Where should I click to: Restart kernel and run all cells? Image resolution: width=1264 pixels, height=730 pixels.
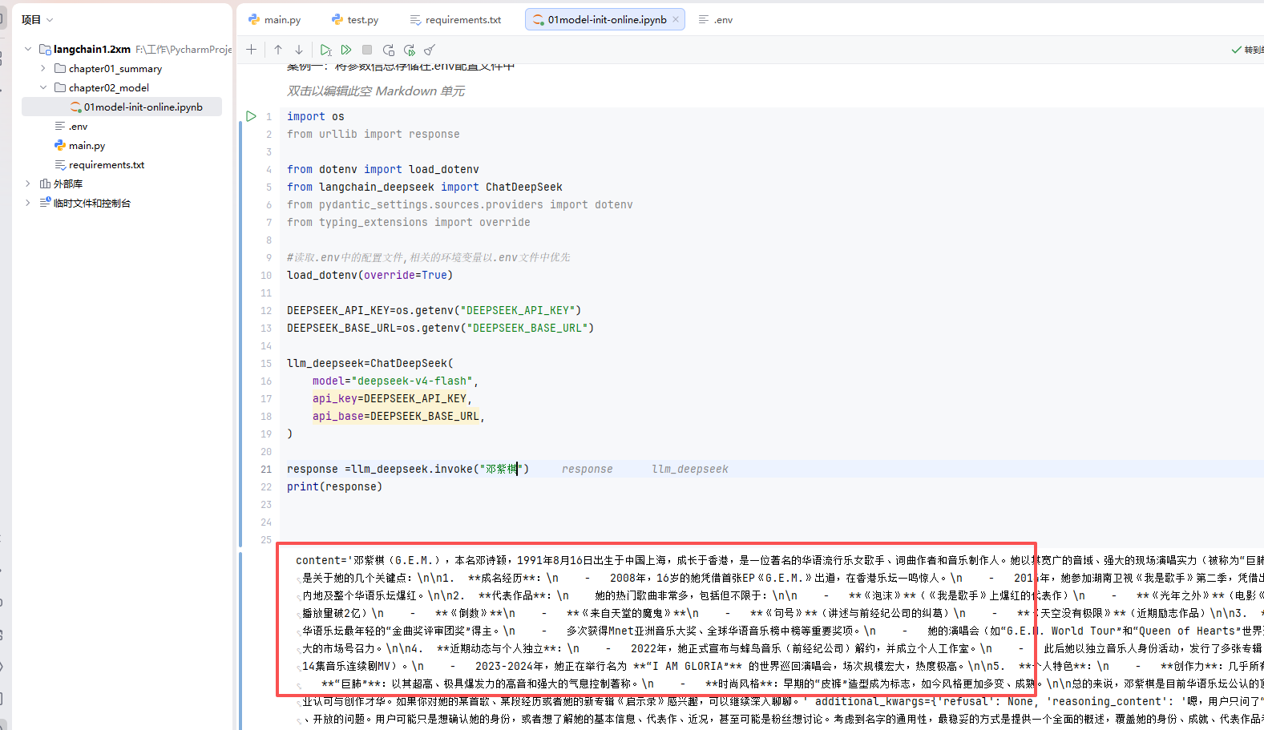point(410,50)
